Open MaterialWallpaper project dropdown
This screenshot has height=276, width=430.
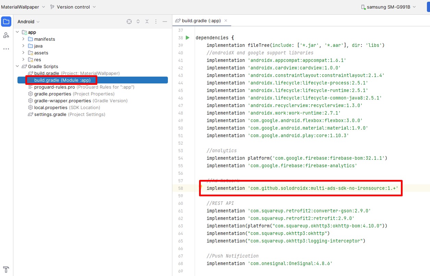point(23,7)
